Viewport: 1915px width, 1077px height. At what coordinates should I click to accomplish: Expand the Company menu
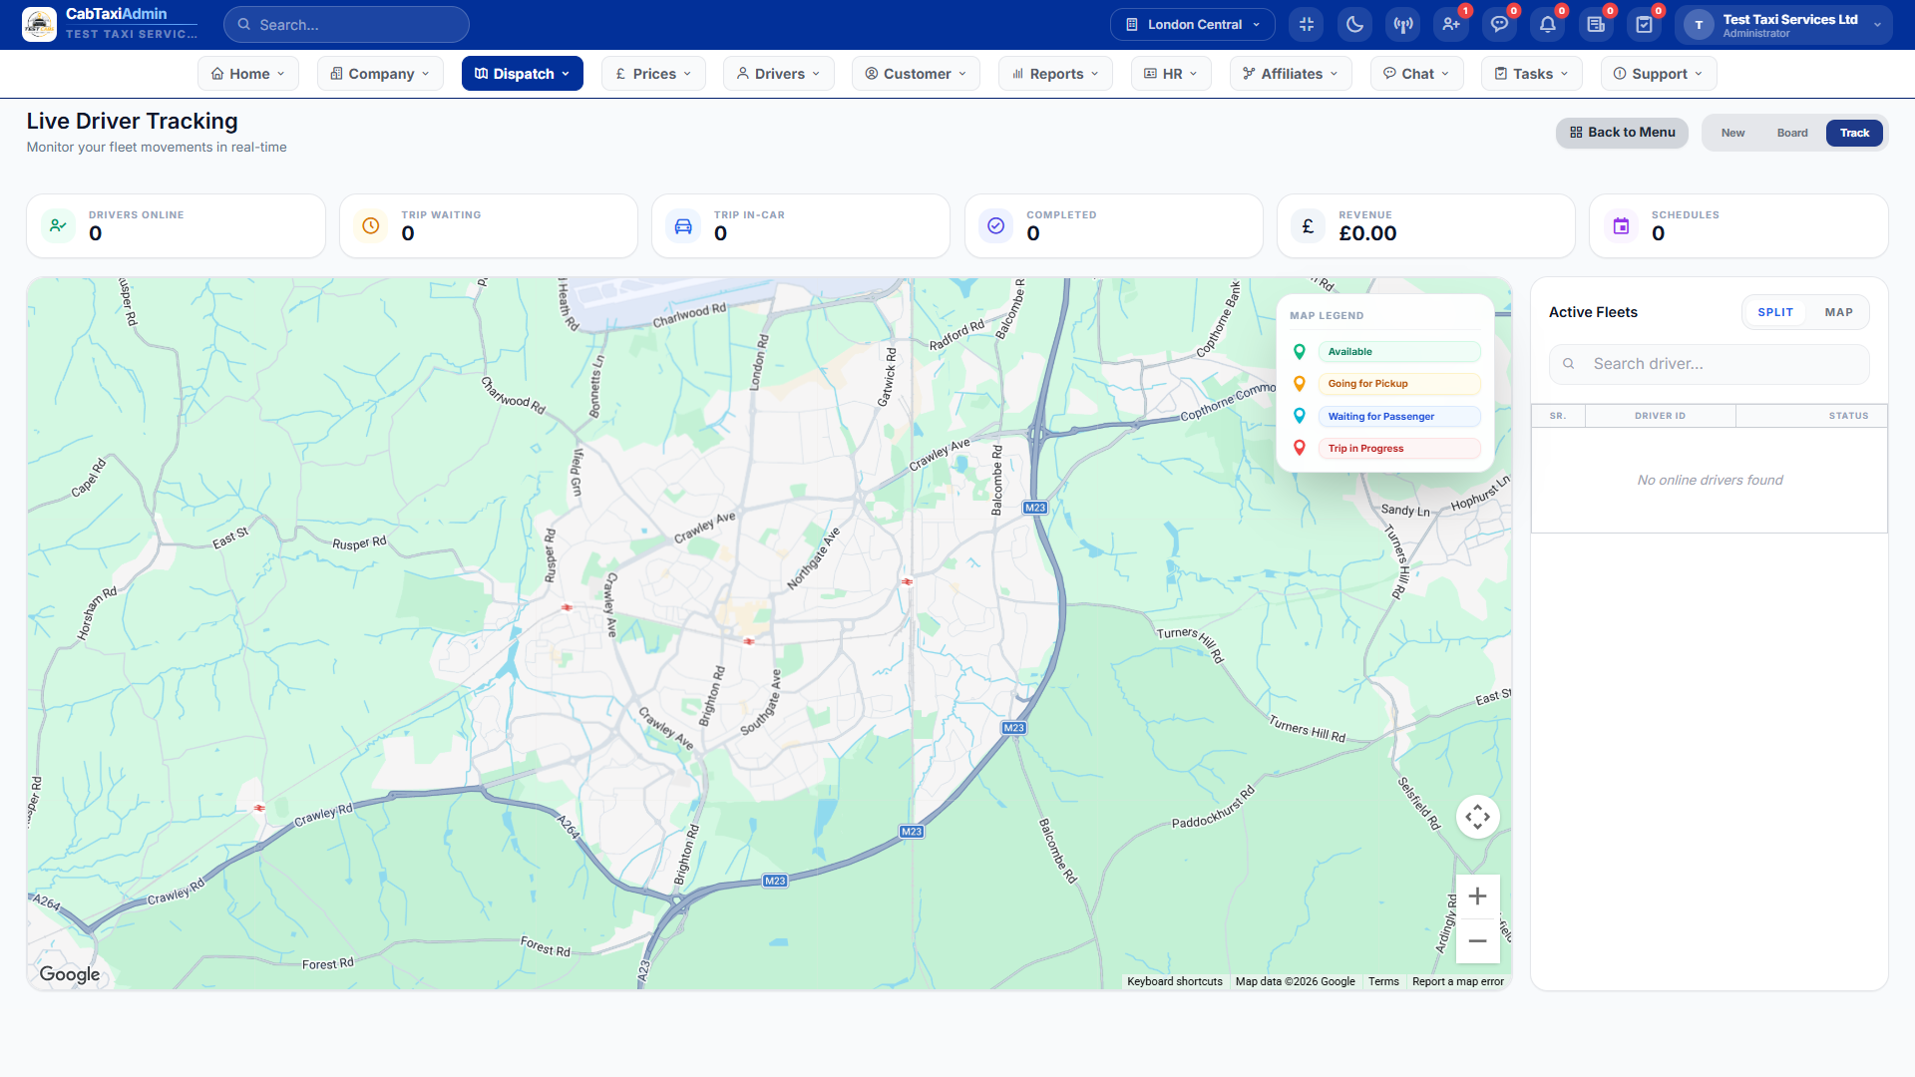(x=380, y=74)
